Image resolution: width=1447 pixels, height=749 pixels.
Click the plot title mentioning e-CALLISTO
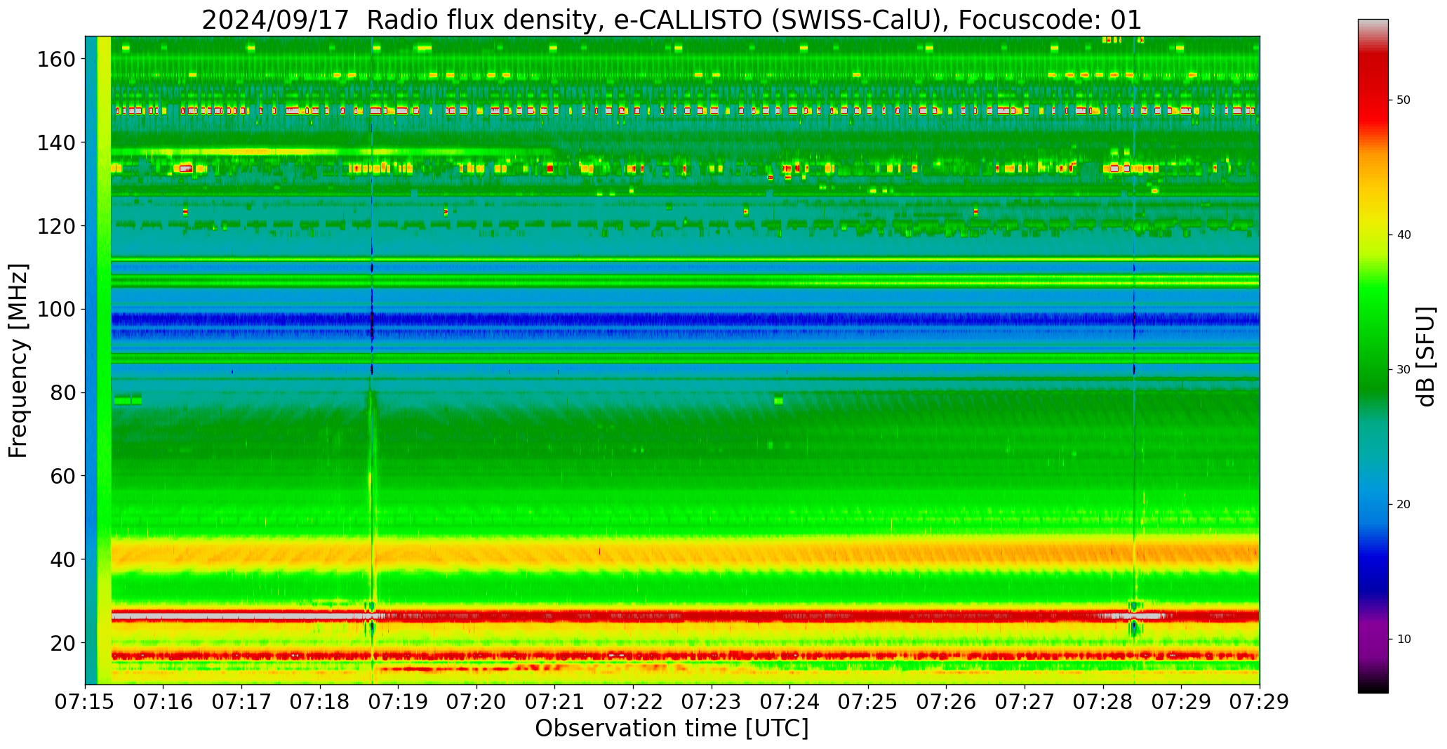click(x=672, y=20)
